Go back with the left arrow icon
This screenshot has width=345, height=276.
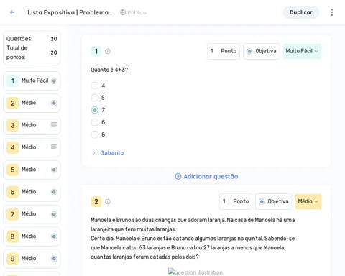(12, 12)
